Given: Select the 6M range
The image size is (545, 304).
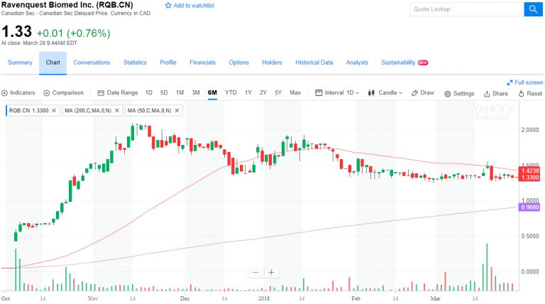Looking at the screenshot, I should (x=212, y=93).
